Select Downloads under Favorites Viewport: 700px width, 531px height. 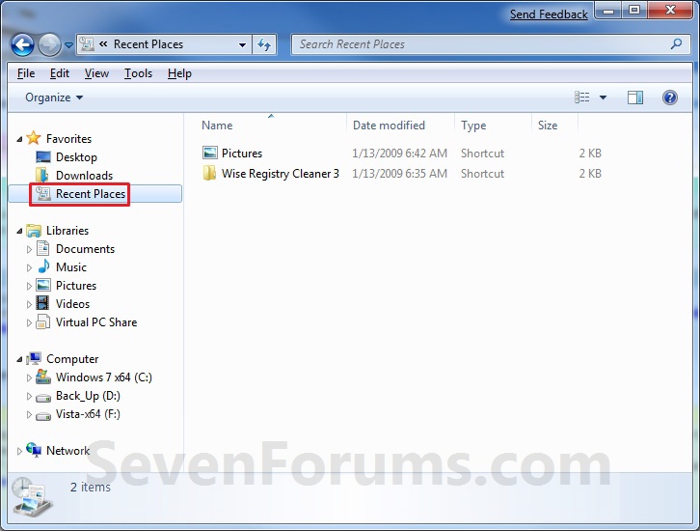click(x=85, y=176)
